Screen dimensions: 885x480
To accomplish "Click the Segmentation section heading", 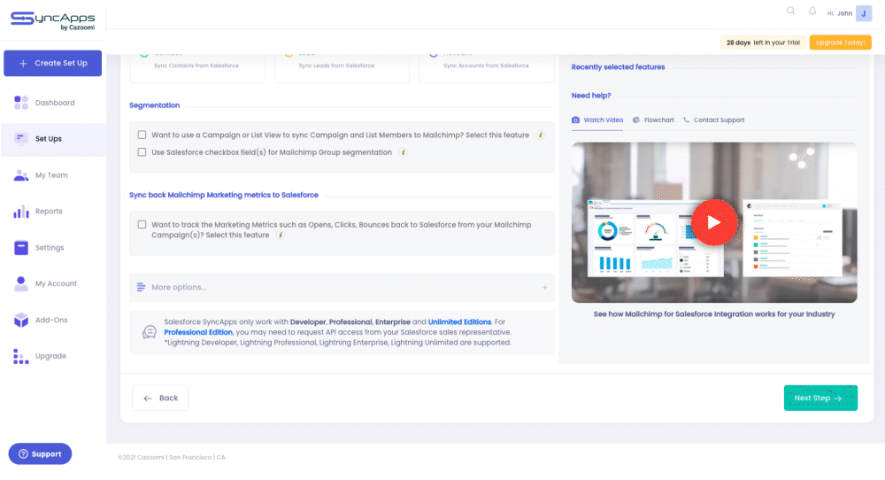I will (x=155, y=105).
